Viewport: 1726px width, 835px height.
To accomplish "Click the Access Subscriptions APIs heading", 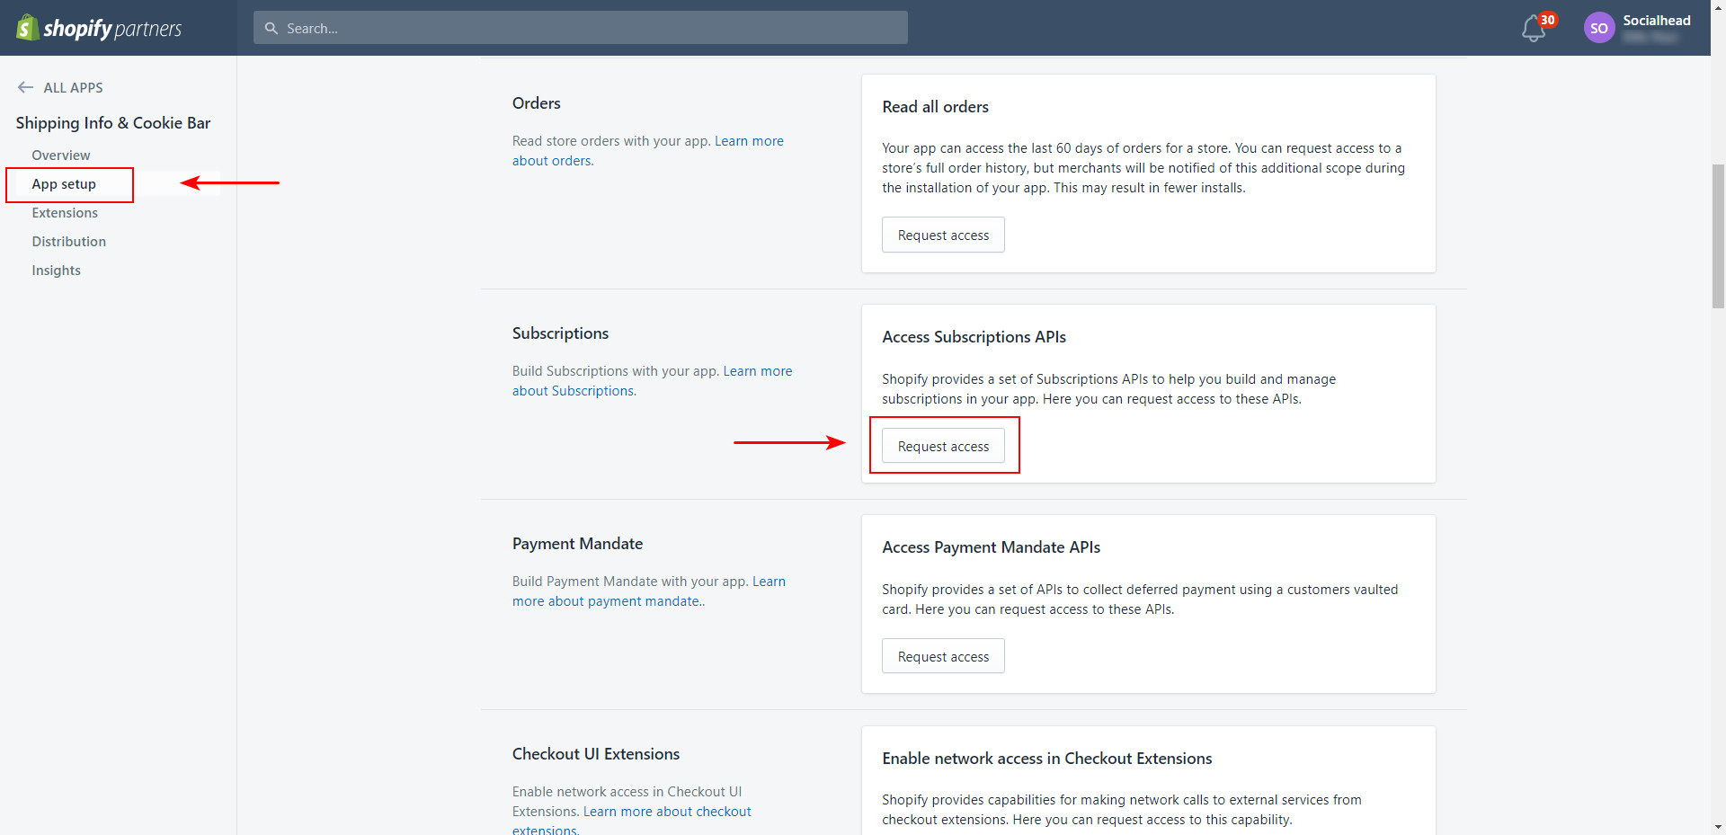I will [974, 337].
